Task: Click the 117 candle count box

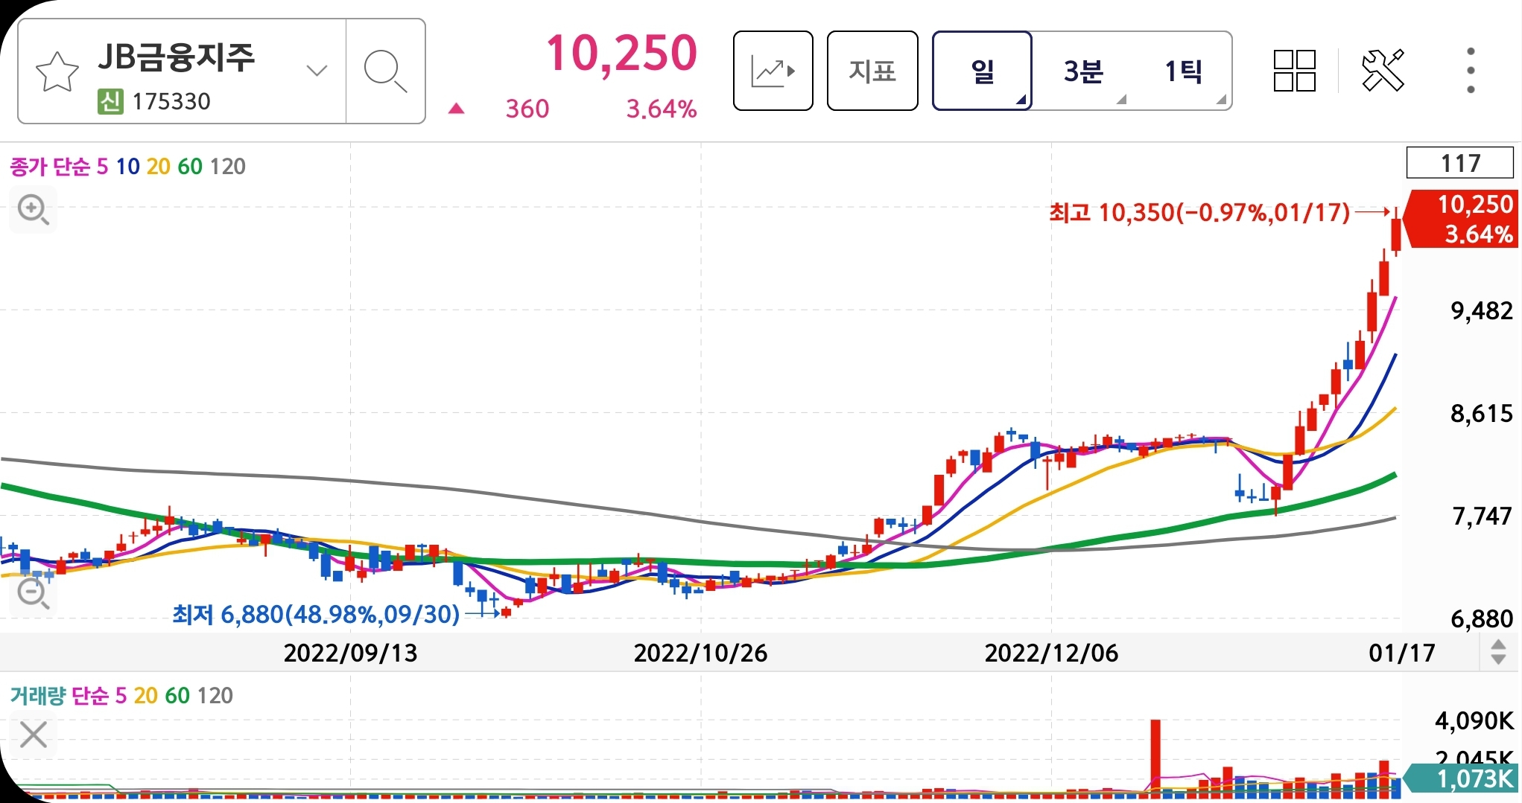Action: click(1459, 163)
